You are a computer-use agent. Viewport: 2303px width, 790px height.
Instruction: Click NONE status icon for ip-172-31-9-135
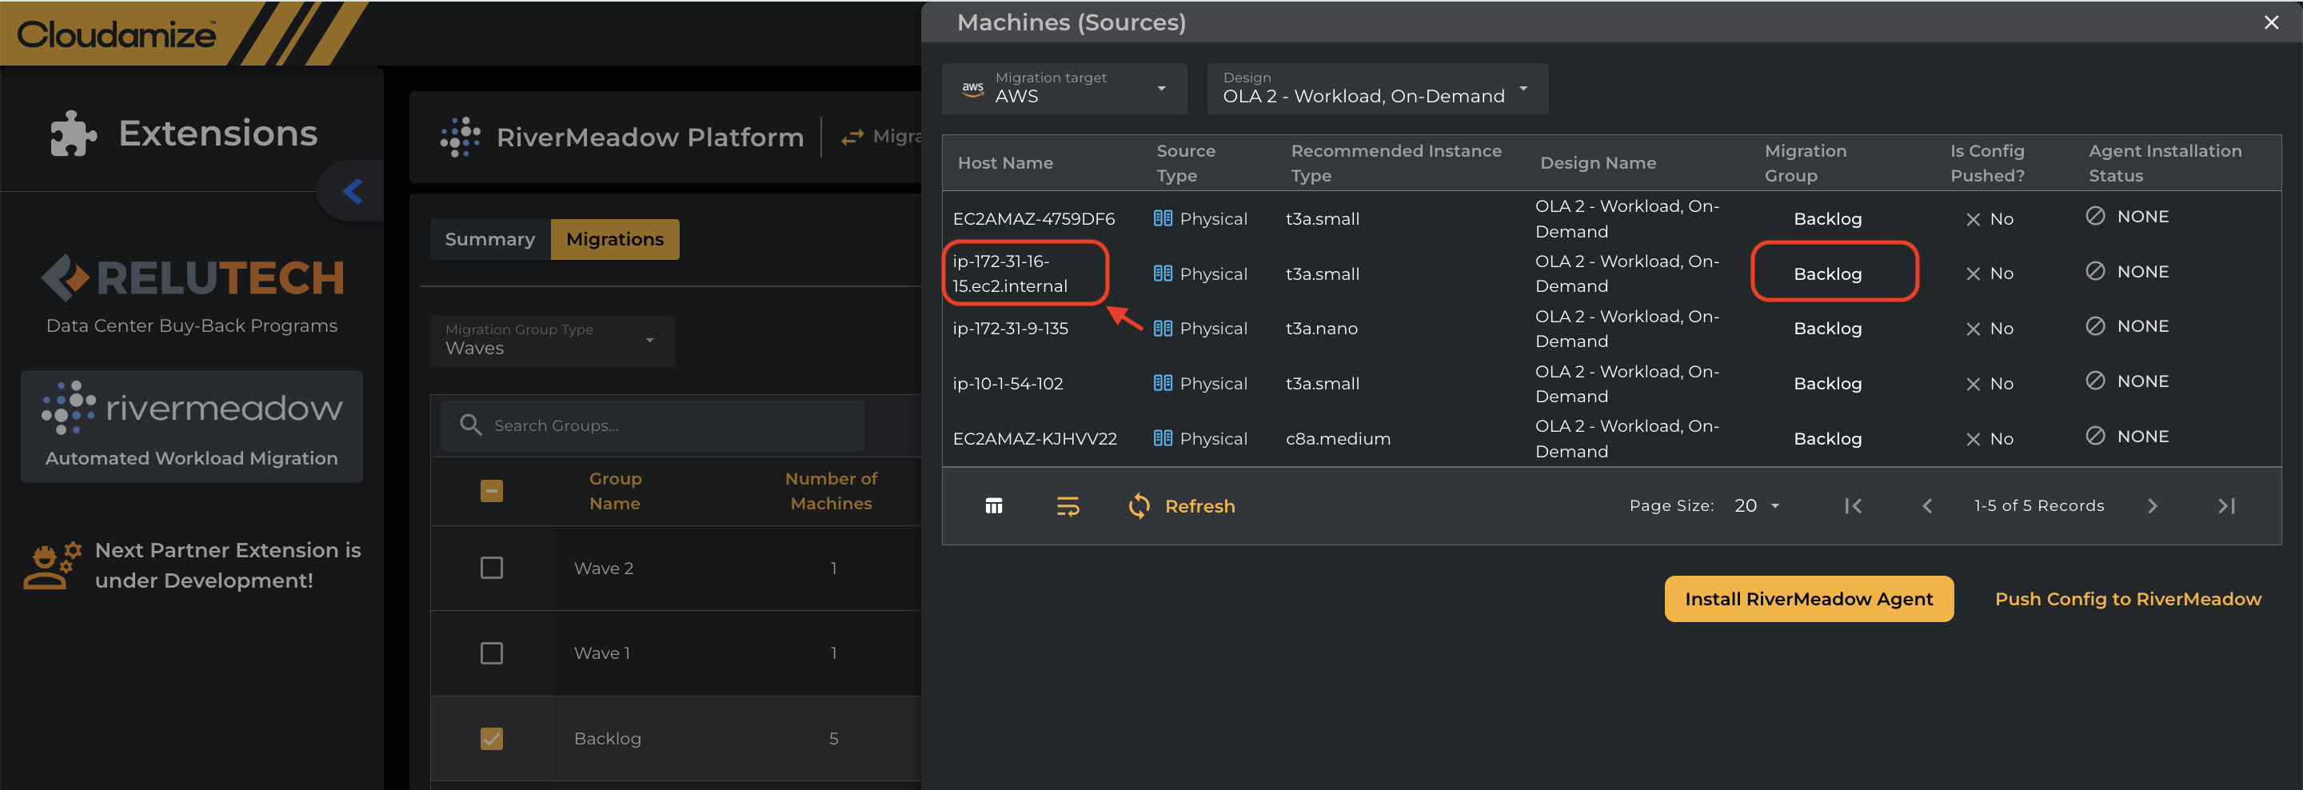click(2095, 325)
